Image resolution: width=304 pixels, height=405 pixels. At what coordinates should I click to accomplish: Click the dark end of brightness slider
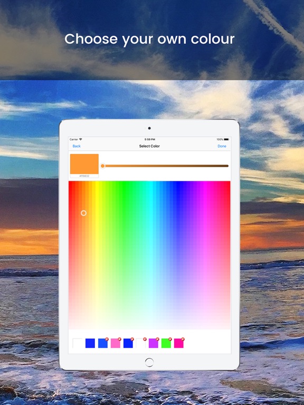(226, 166)
